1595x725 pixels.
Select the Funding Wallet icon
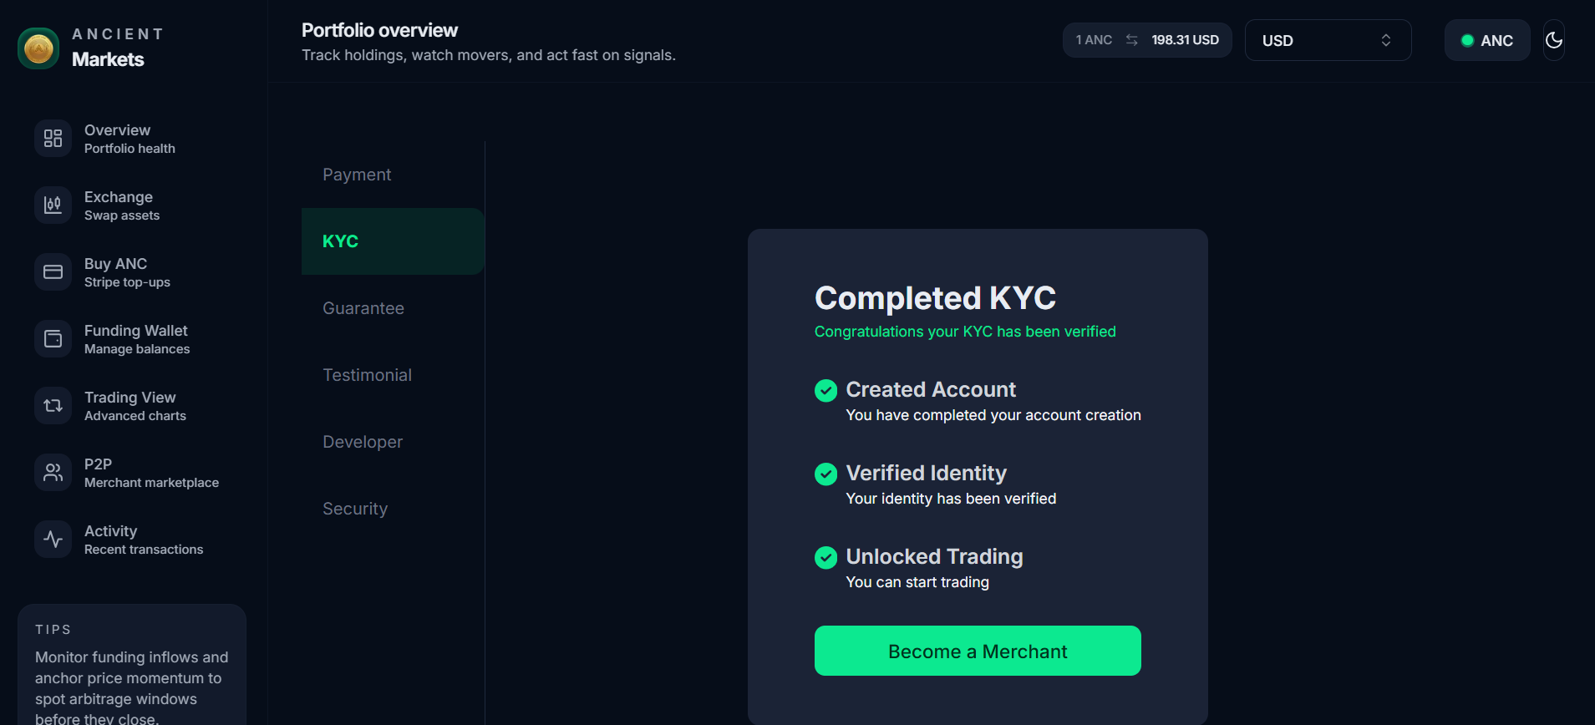point(53,339)
